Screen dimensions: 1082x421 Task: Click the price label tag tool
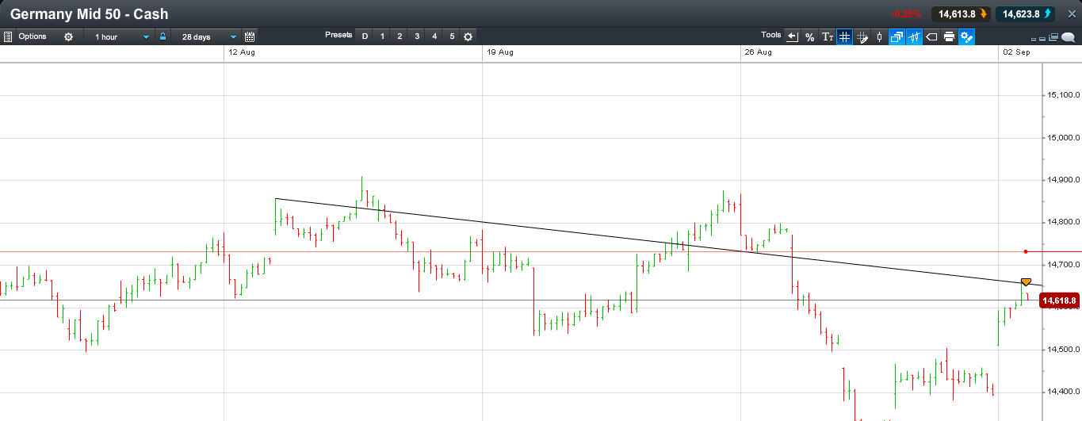[931, 36]
